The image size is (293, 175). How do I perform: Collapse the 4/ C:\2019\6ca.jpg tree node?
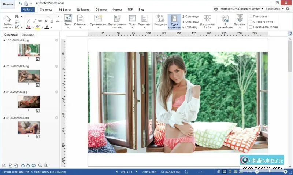(x=4, y=118)
